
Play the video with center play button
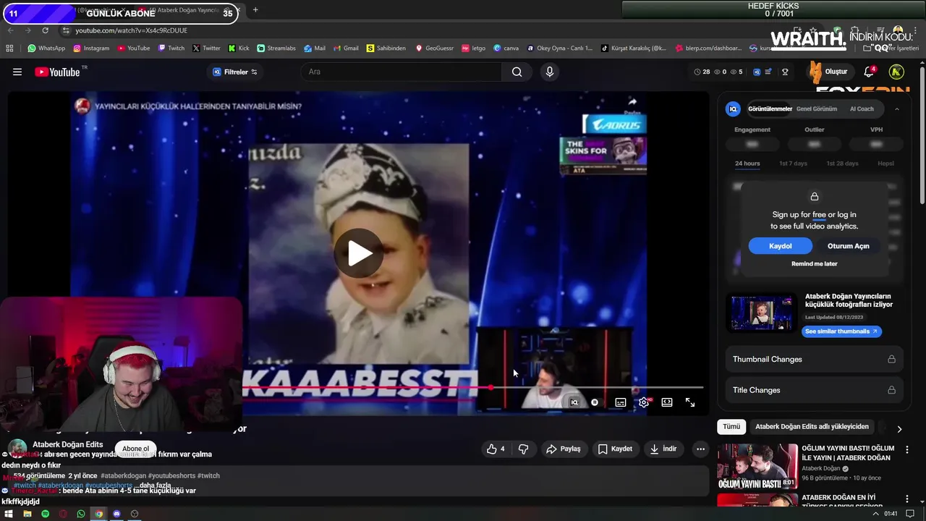pyautogui.click(x=358, y=253)
